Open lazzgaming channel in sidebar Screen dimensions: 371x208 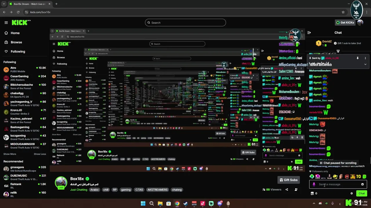[25, 137]
